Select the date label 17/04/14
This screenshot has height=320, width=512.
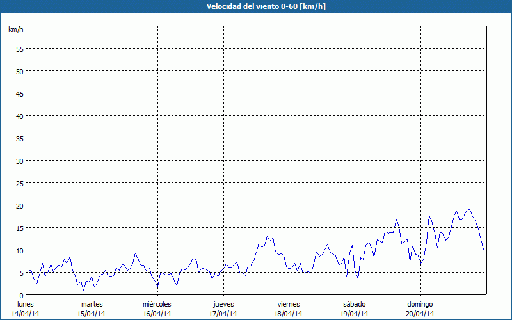223,314
